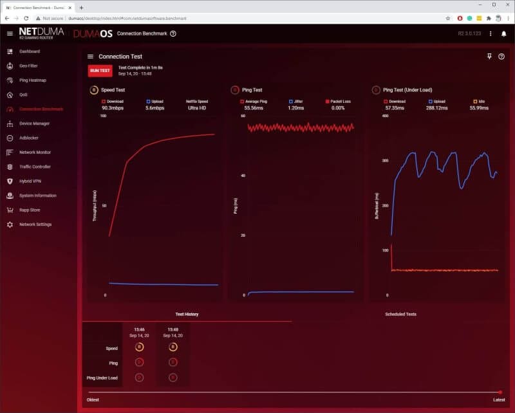Image resolution: width=515 pixels, height=413 pixels.
Task: Toggle Idle series in Ping Under Load legend
Action: coord(476,101)
